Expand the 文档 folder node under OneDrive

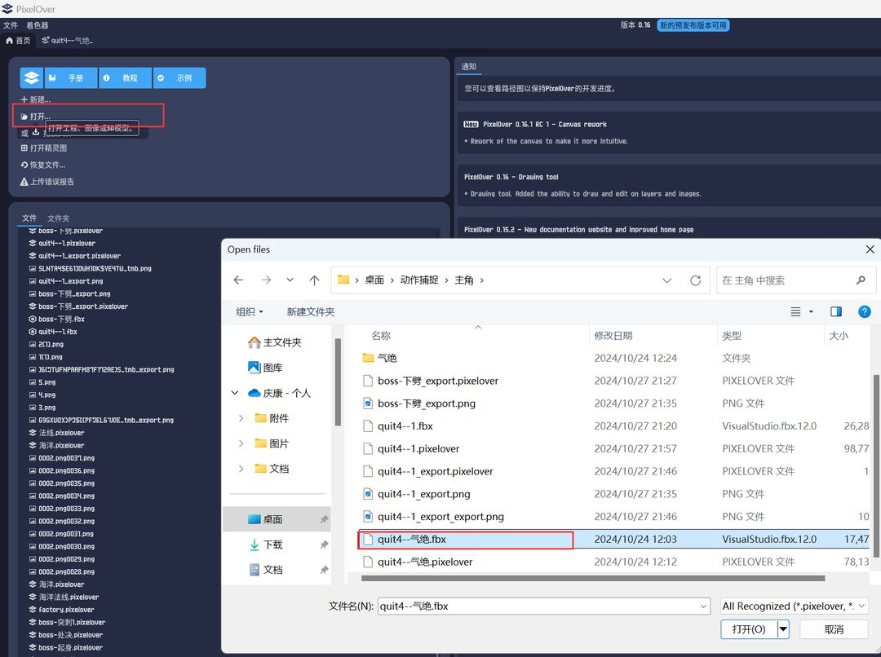tap(241, 469)
